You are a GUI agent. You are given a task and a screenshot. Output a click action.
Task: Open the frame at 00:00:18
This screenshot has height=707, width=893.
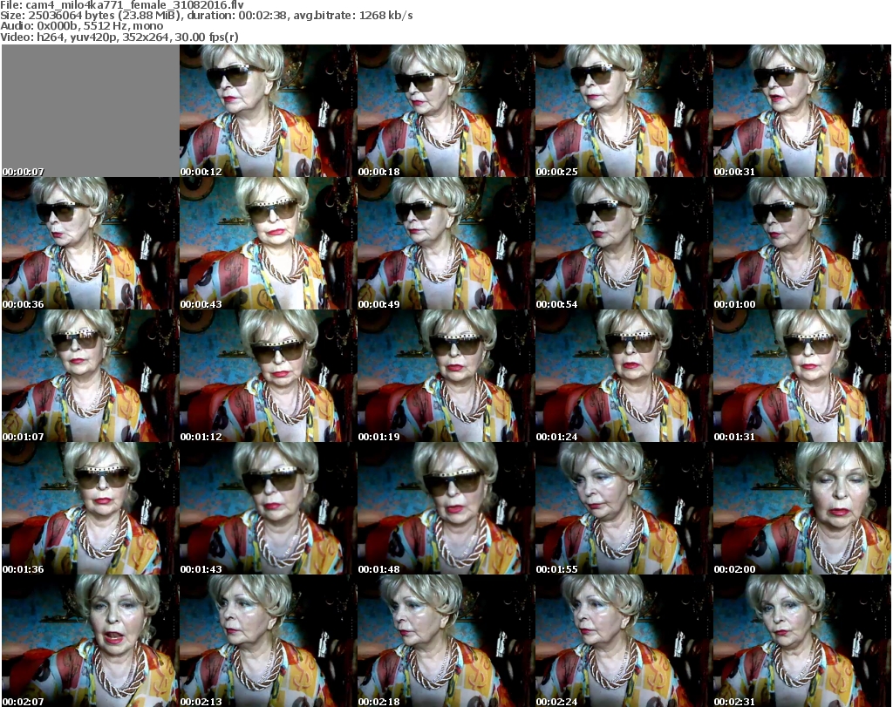point(446,111)
